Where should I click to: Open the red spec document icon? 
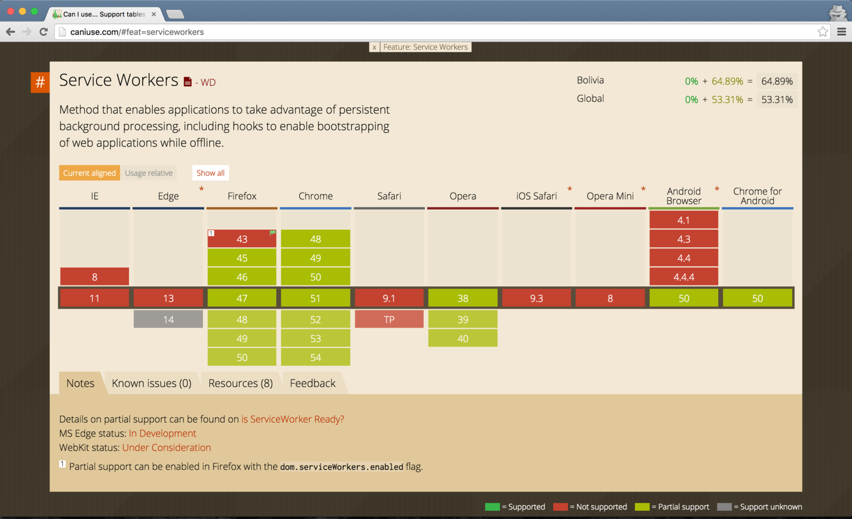(x=187, y=82)
